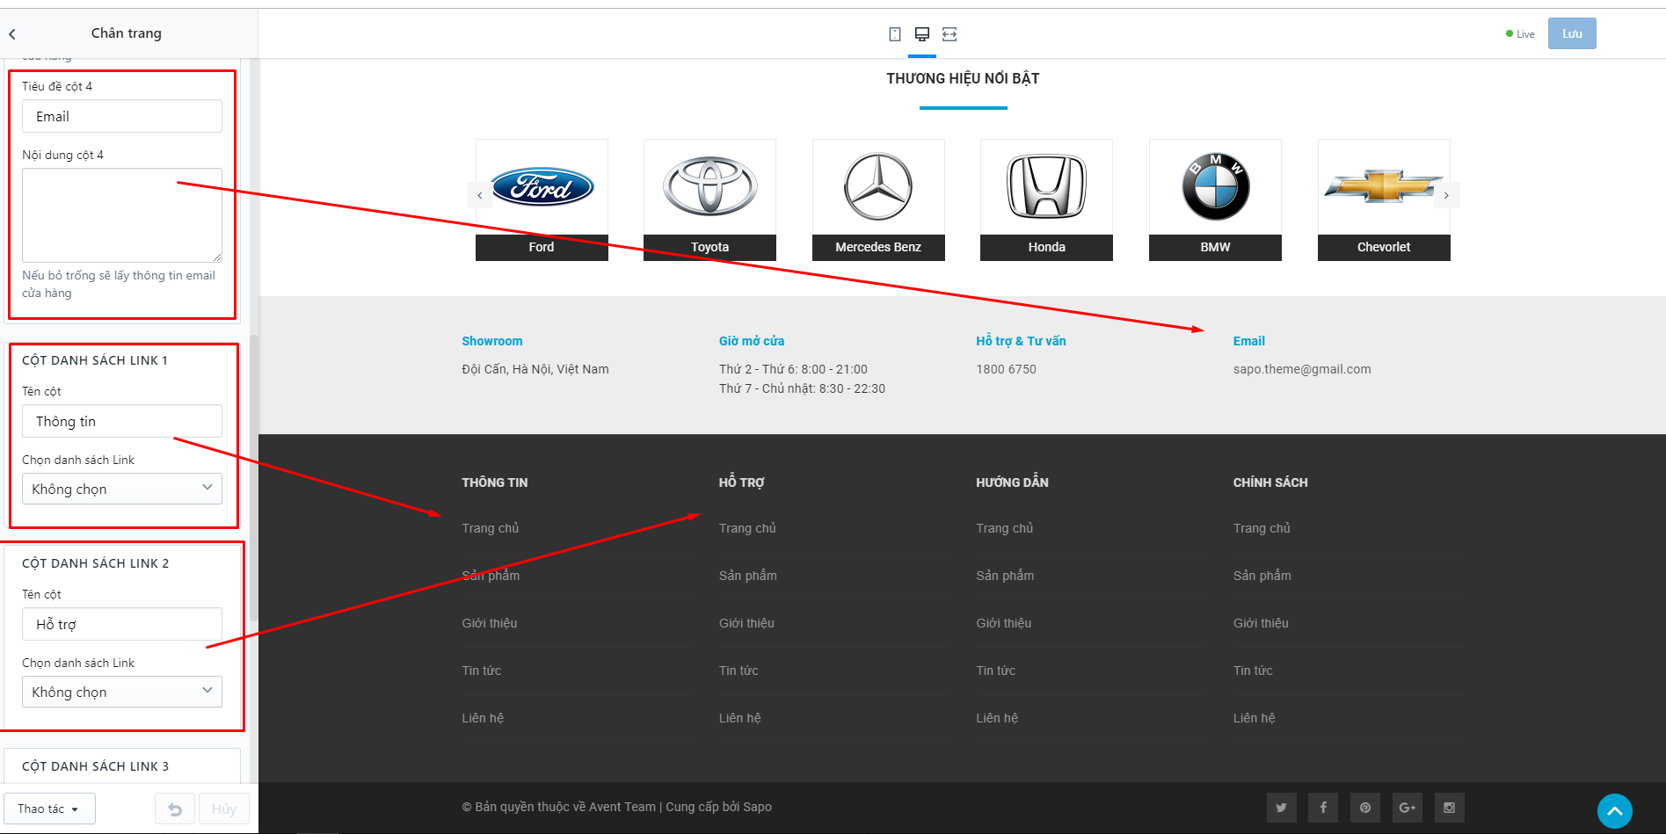This screenshot has width=1666, height=834.
Task: Go back from the Chân trang panel
Action: tap(12, 34)
